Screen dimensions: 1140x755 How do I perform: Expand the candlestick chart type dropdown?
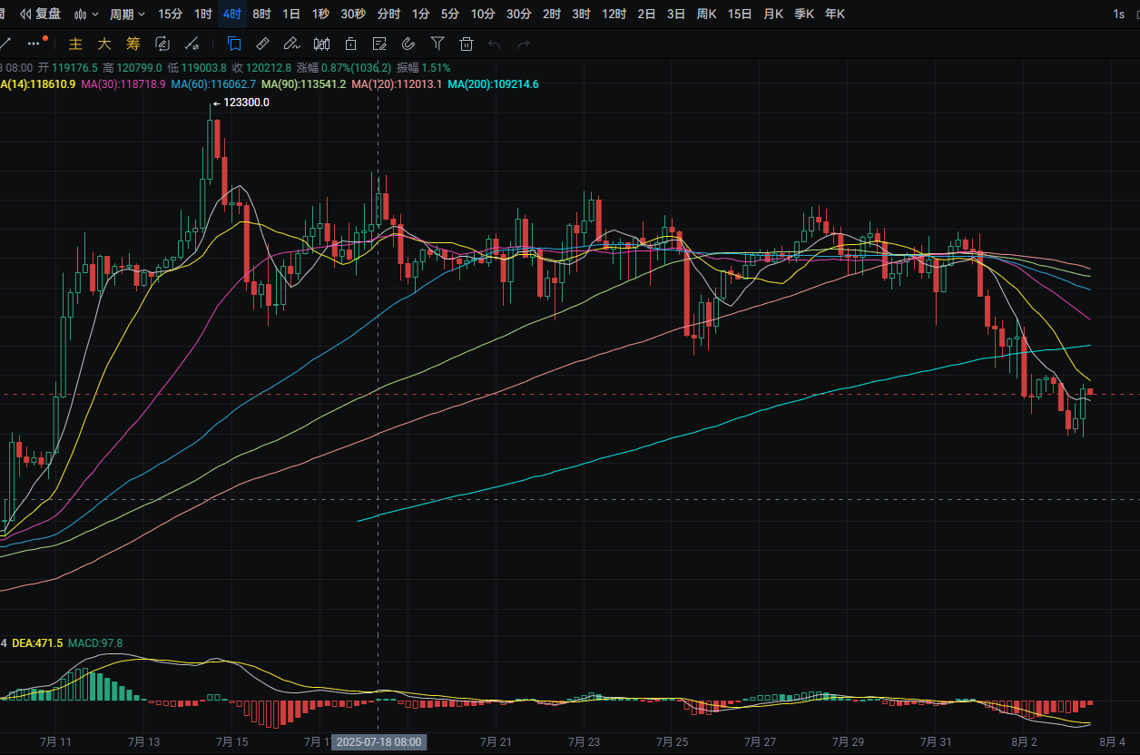click(86, 14)
